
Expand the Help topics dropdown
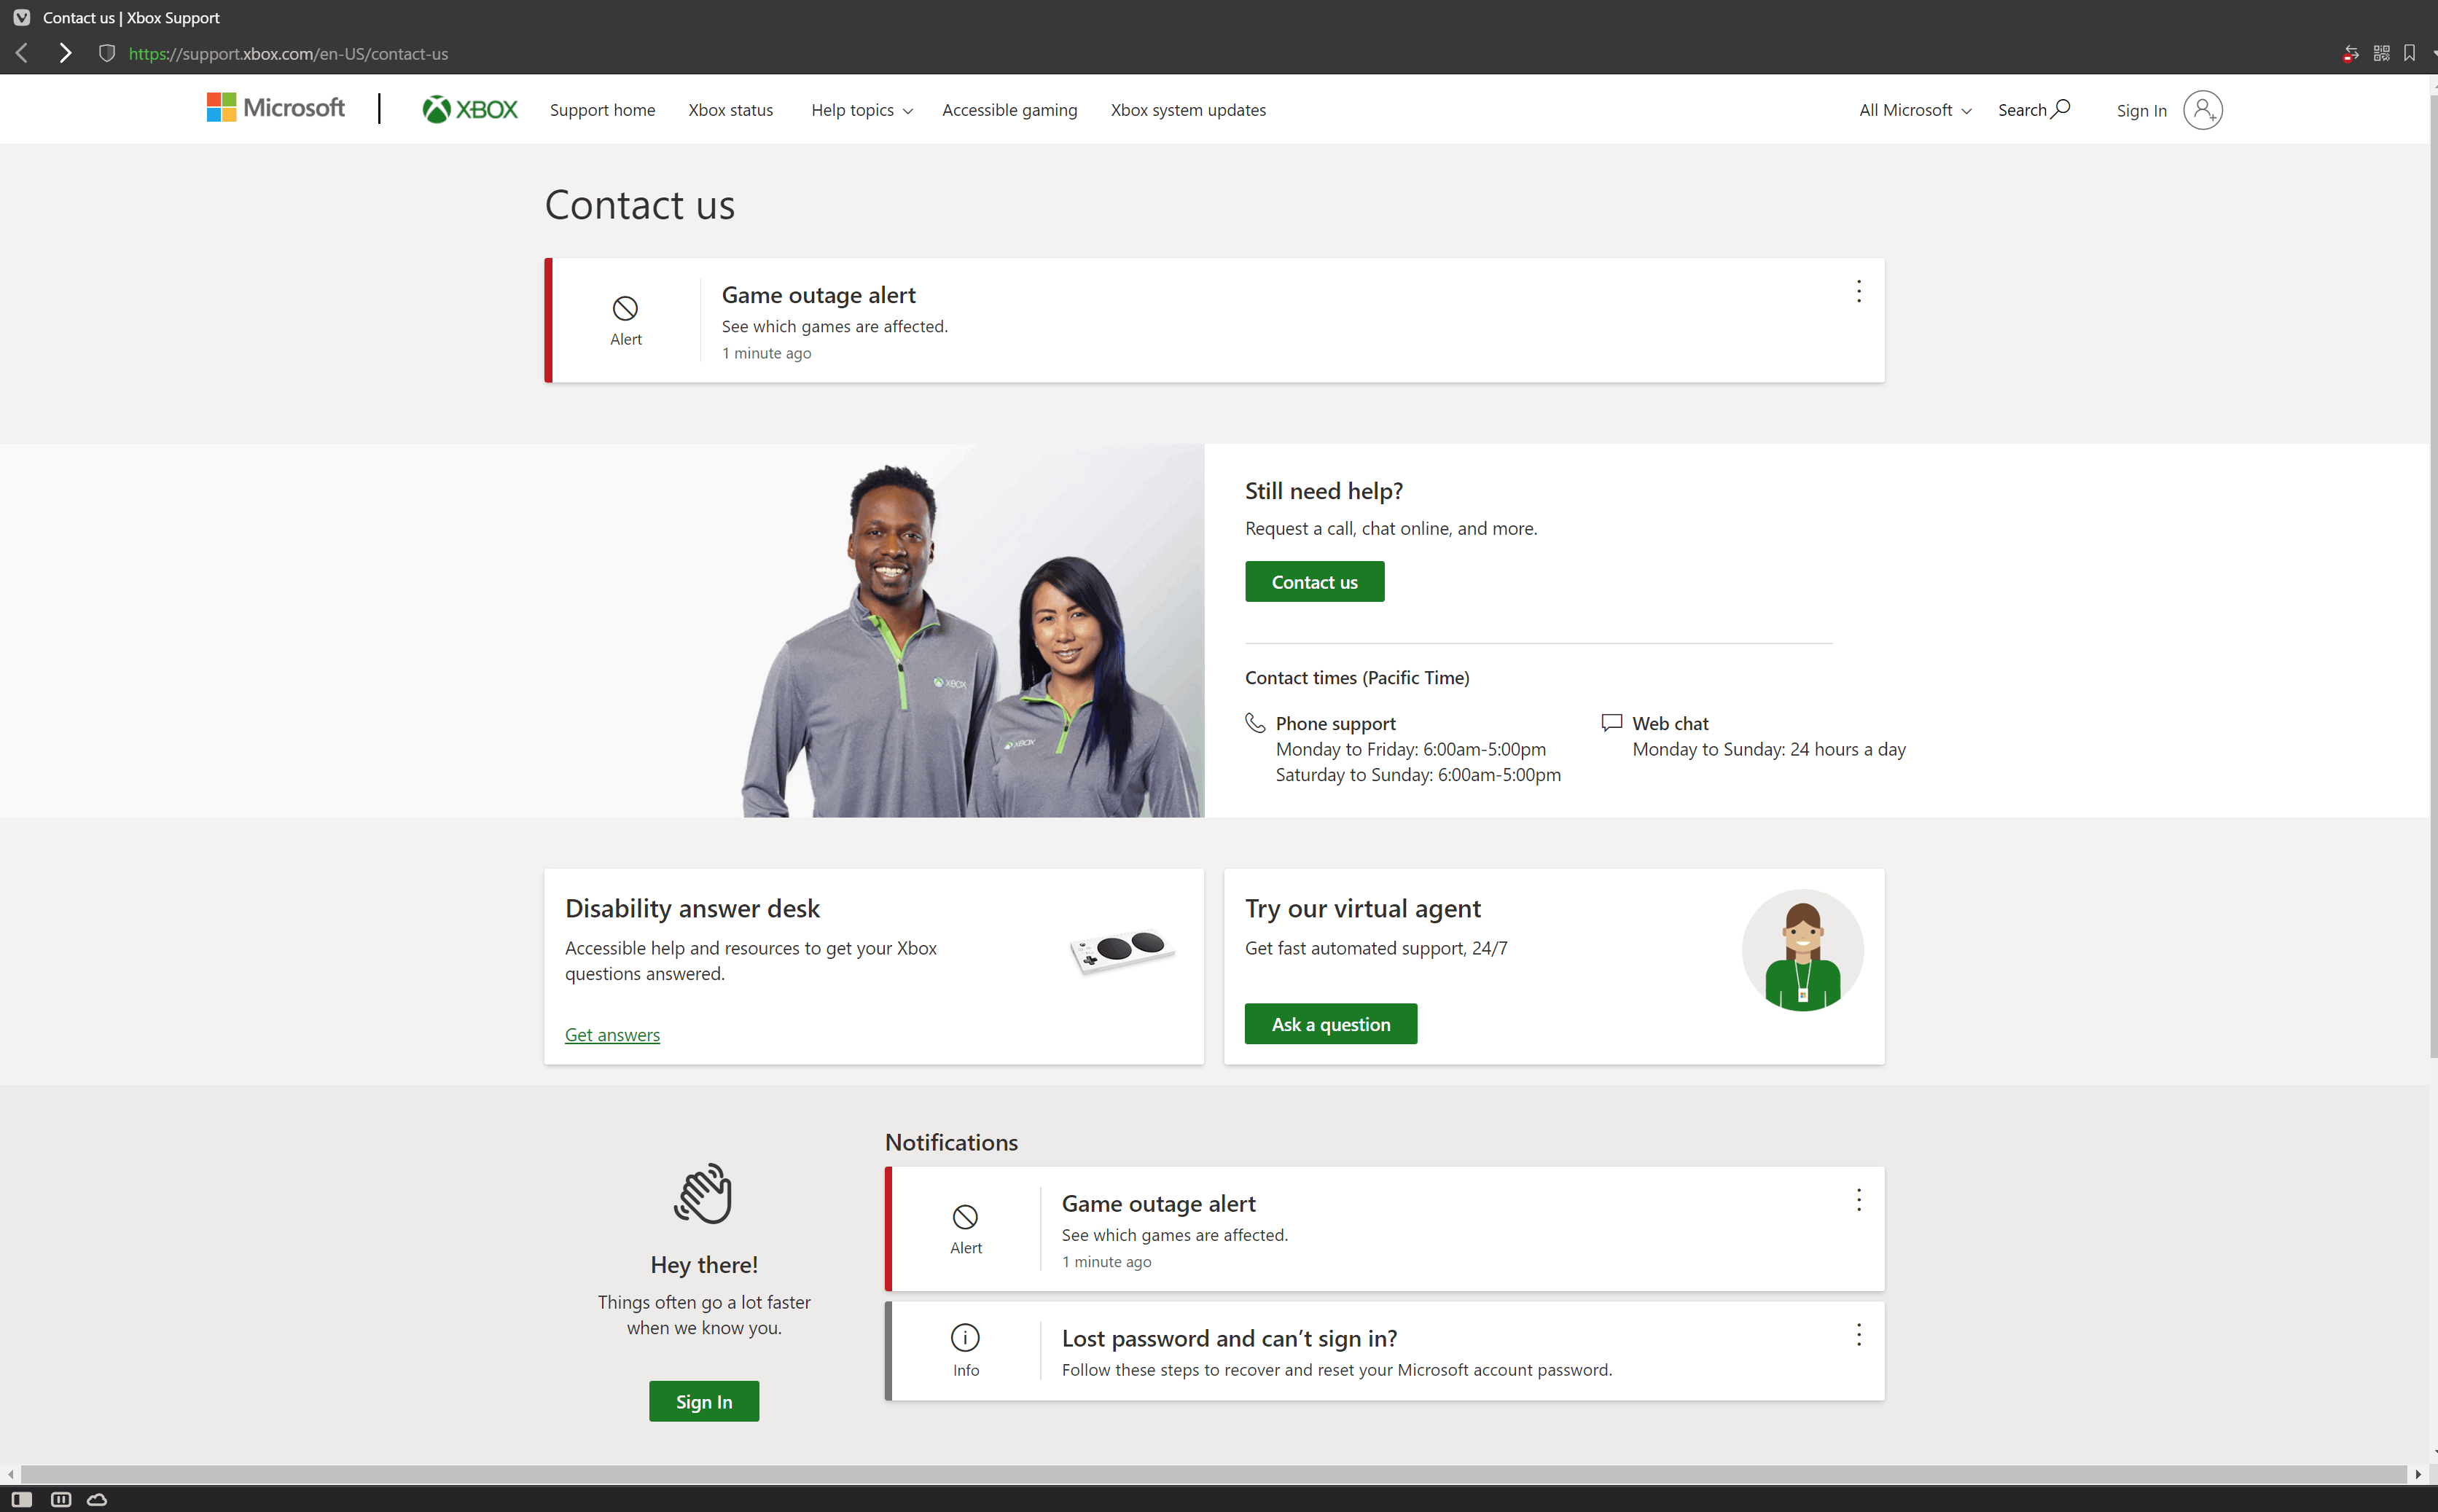tap(860, 110)
